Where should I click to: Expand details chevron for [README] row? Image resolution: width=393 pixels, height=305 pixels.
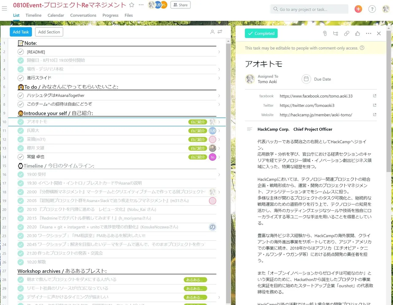pos(219,52)
